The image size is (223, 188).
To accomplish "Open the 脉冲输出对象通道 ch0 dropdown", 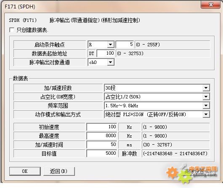I will pos(101,62).
